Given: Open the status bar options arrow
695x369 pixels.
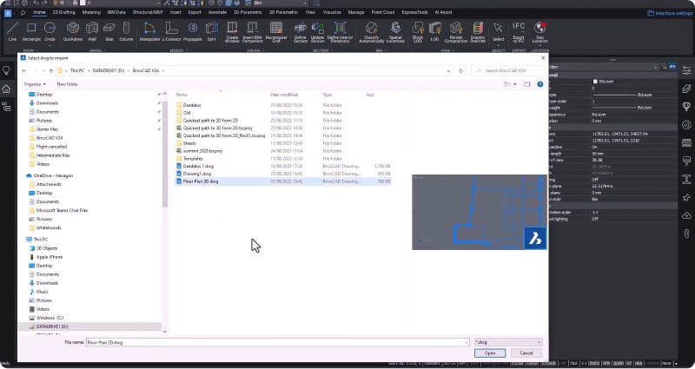Looking at the screenshot, I should (x=677, y=363).
